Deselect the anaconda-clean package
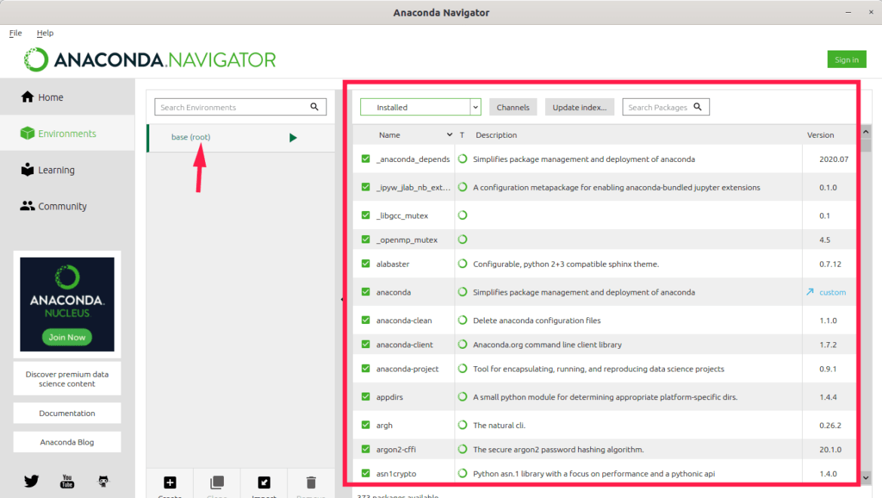The height and width of the screenshot is (498, 882). (364, 320)
